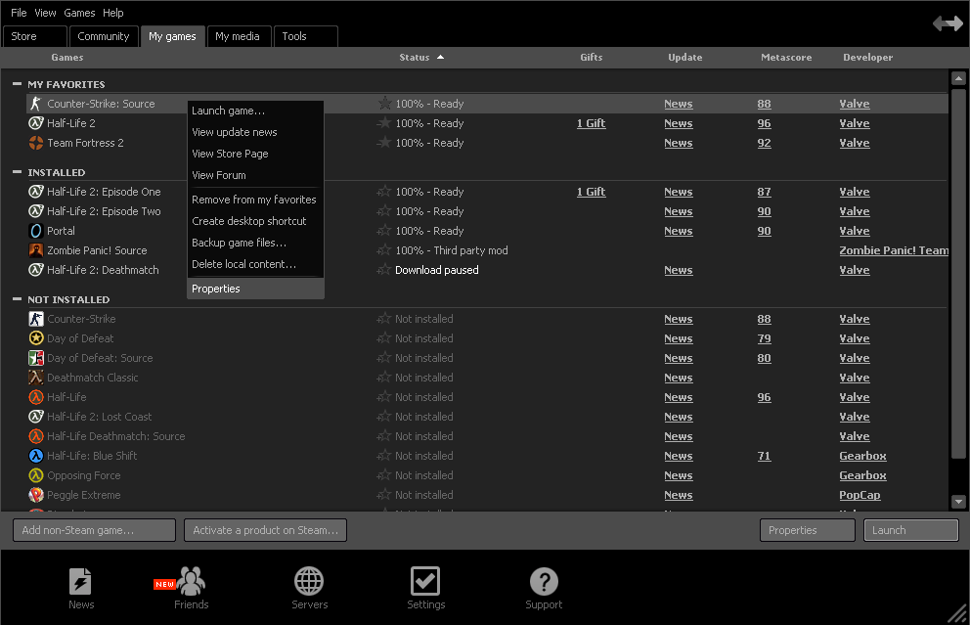970x625 pixels.
Task: Unfavorite Counter-Strike: Source using its star
Action: click(x=384, y=104)
